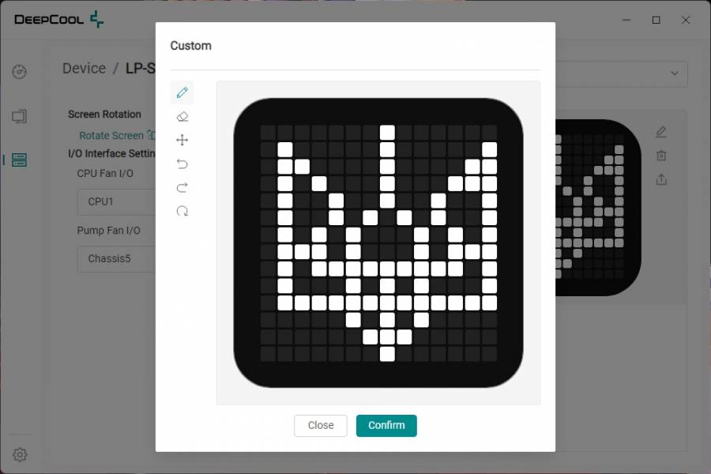The width and height of the screenshot is (711, 474).
Task: Open the Chassis5 pump fan dropdown
Action: pos(118,258)
